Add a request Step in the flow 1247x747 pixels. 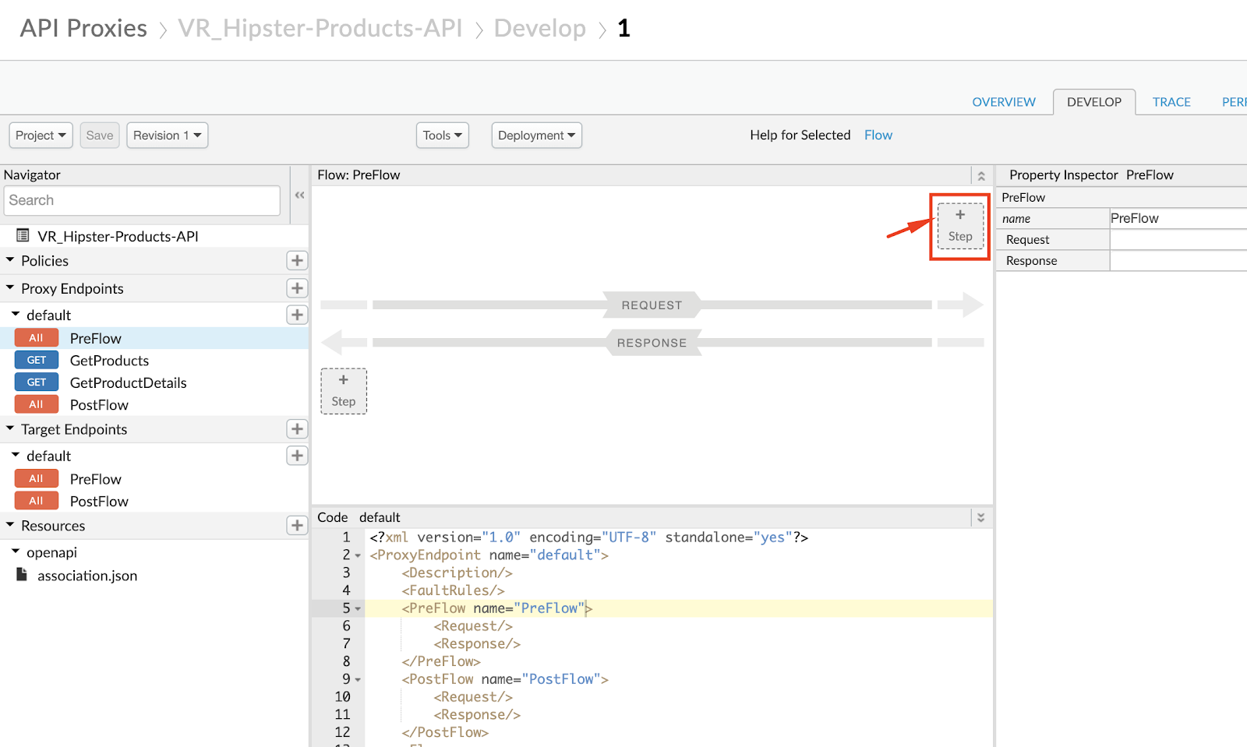click(x=960, y=226)
